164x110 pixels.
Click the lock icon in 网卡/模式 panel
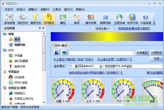56,52
